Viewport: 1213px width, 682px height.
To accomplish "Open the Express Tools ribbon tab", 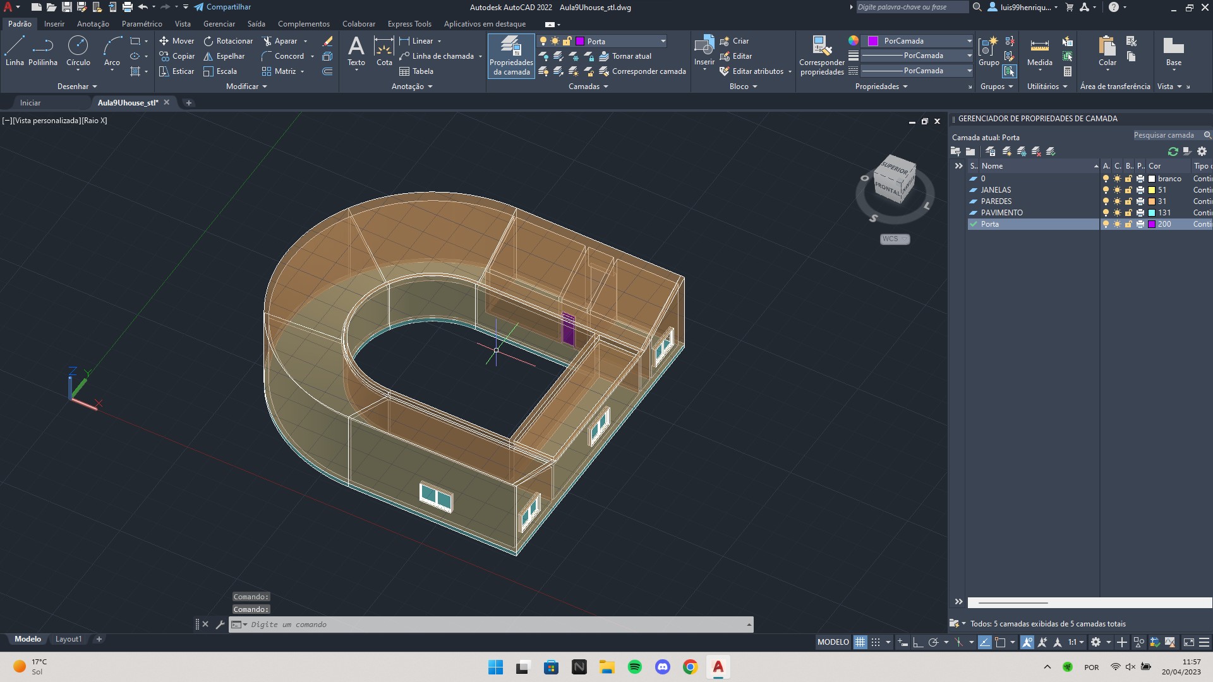I will pyautogui.click(x=409, y=24).
